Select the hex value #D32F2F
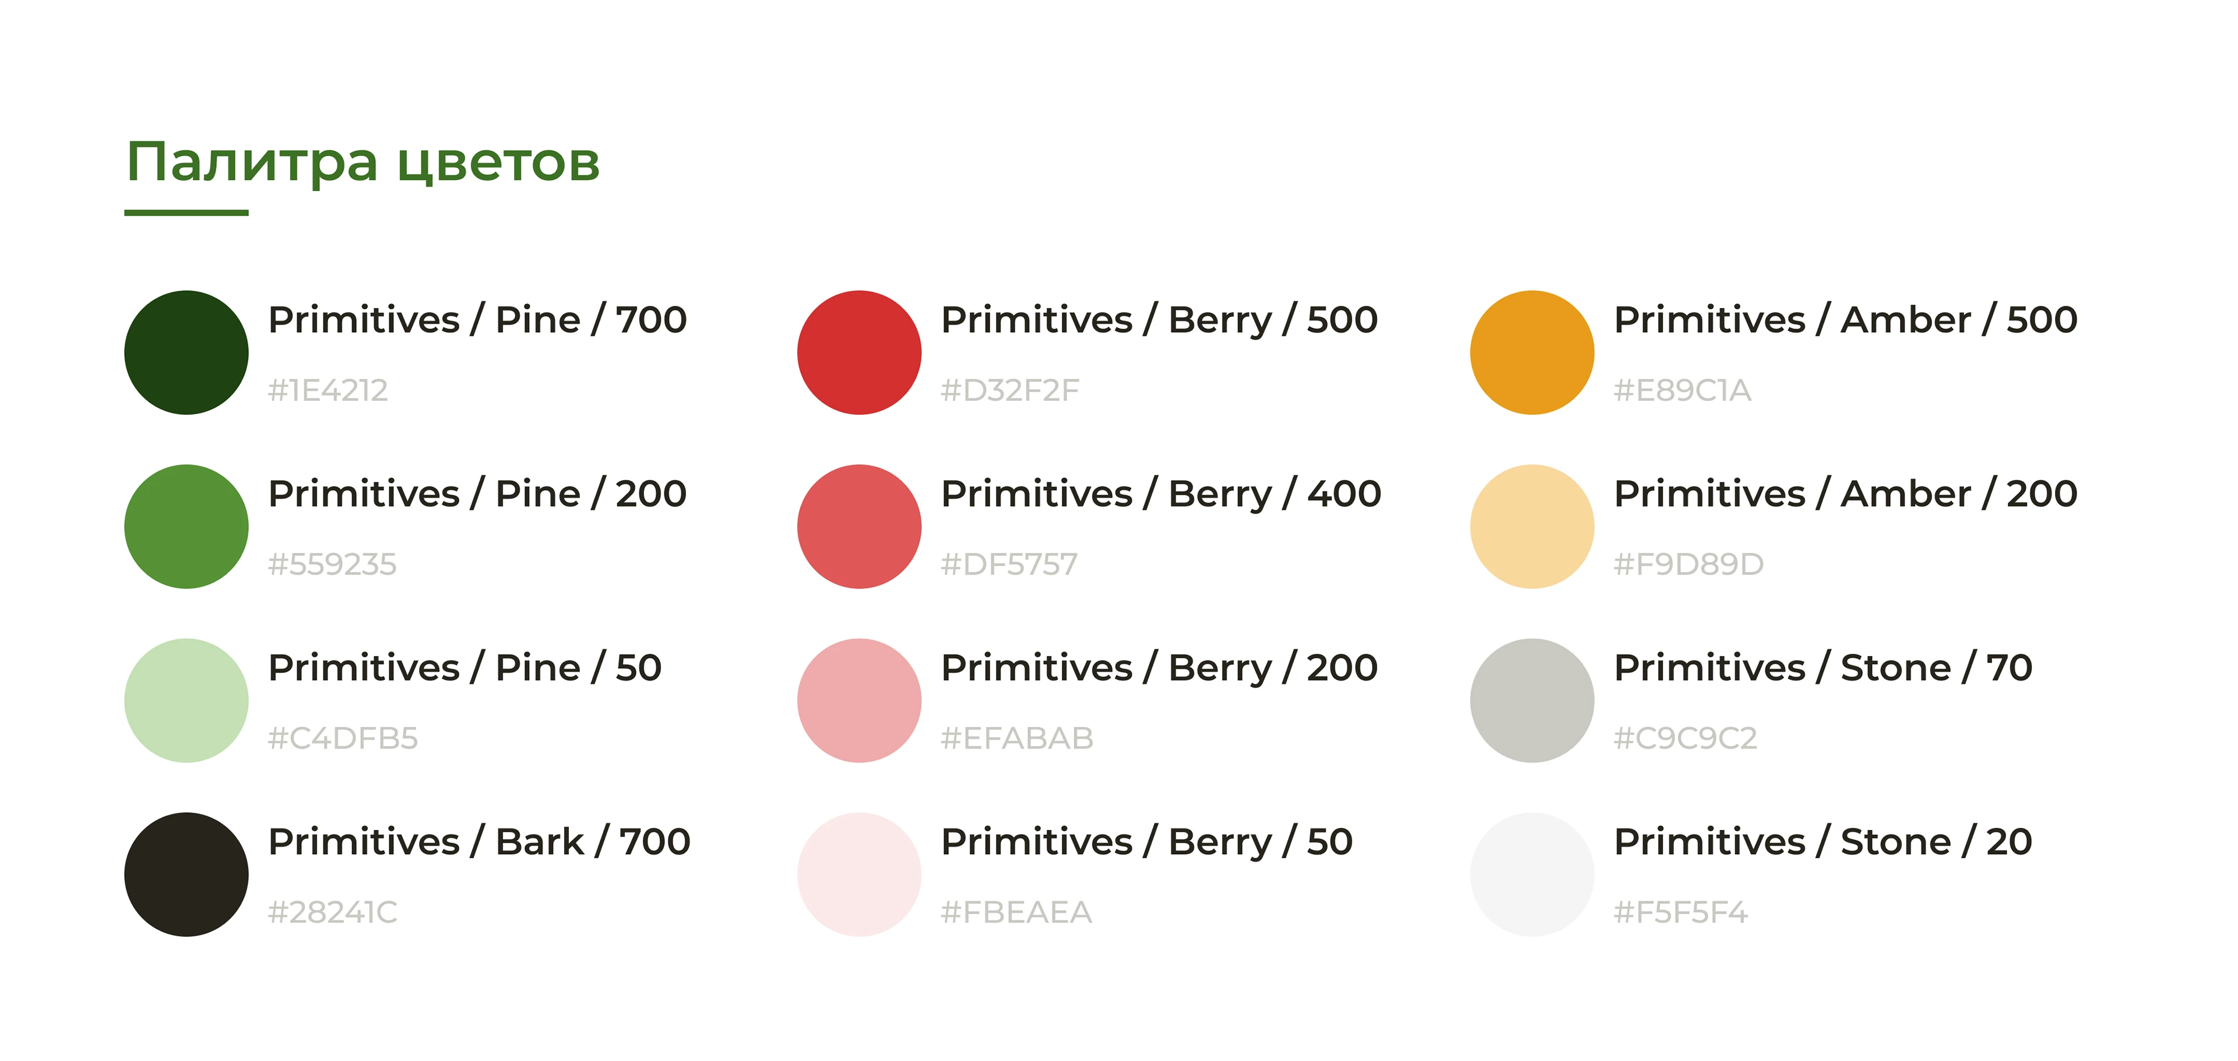 pyautogui.click(x=1009, y=391)
